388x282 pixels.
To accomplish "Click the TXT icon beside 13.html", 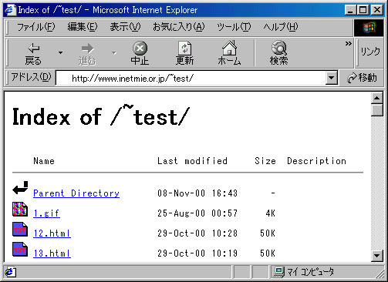I will point(20,250).
